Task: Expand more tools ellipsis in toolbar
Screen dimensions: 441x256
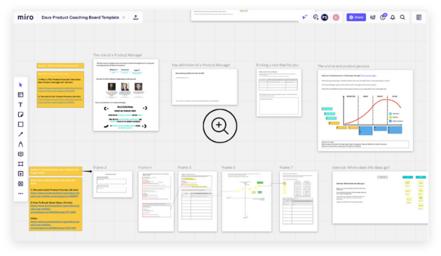Action: pos(21,193)
